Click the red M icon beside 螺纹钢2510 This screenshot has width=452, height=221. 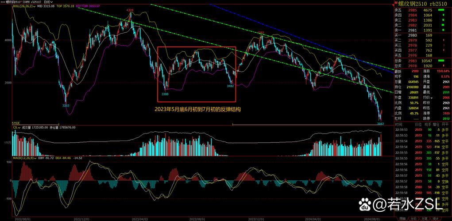point(396,4)
